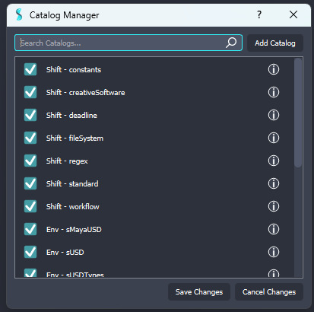Click the magnifier search icon

pos(231,43)
